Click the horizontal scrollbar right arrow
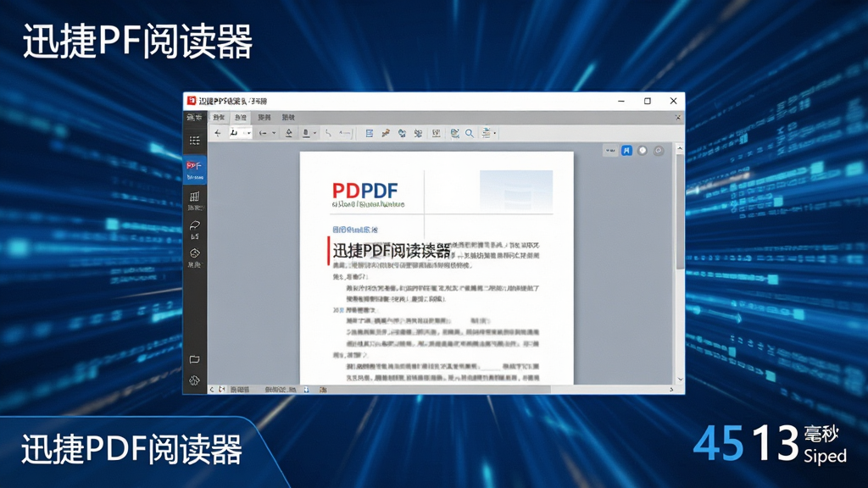This screenshot has width=868, height=488. (x=671, y=390)
